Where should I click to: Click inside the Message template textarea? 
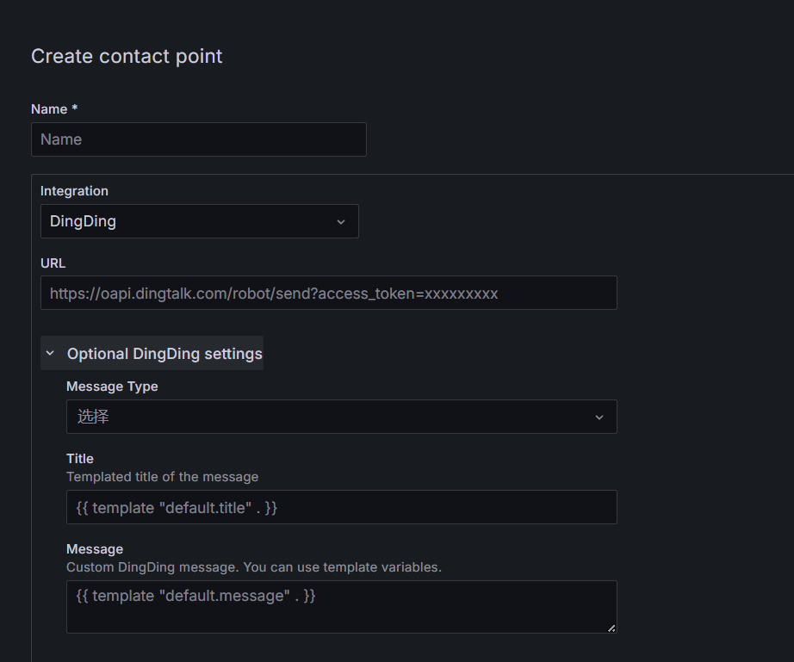pos(341,607)
